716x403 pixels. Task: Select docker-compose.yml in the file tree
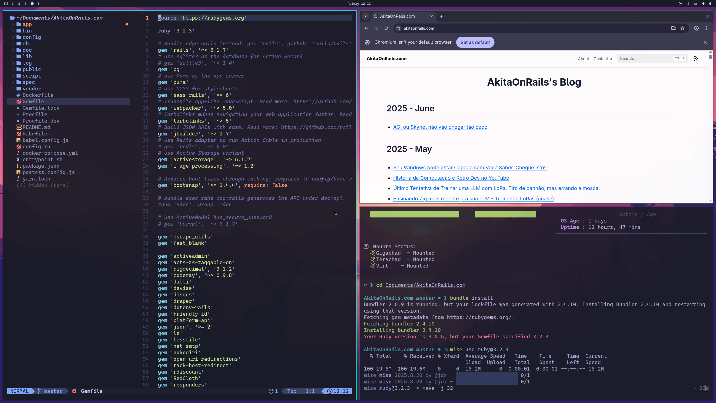(50, 153)
